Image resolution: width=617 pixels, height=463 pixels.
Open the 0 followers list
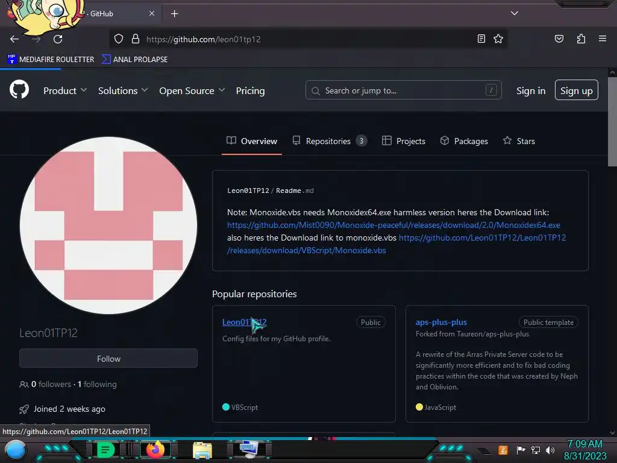[51, 384]
